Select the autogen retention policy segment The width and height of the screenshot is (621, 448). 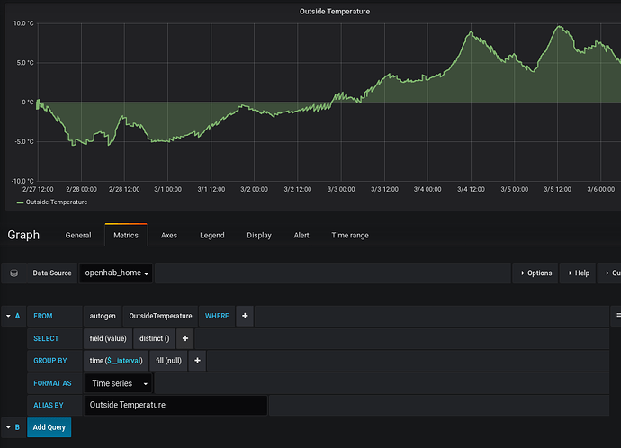pos(103,316)
